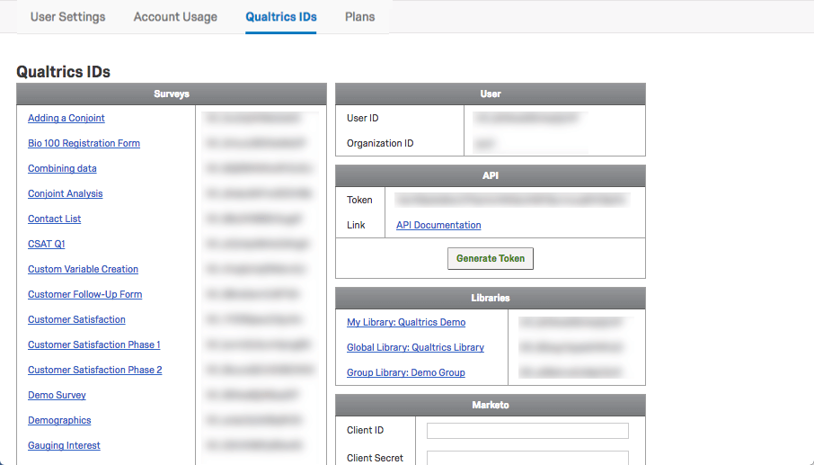Switch to the Account Usage tab
Viewport: 814px width, 465px height.
click(x=175, y=16)
